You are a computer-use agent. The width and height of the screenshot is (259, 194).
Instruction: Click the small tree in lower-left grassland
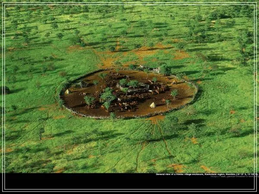41,131
